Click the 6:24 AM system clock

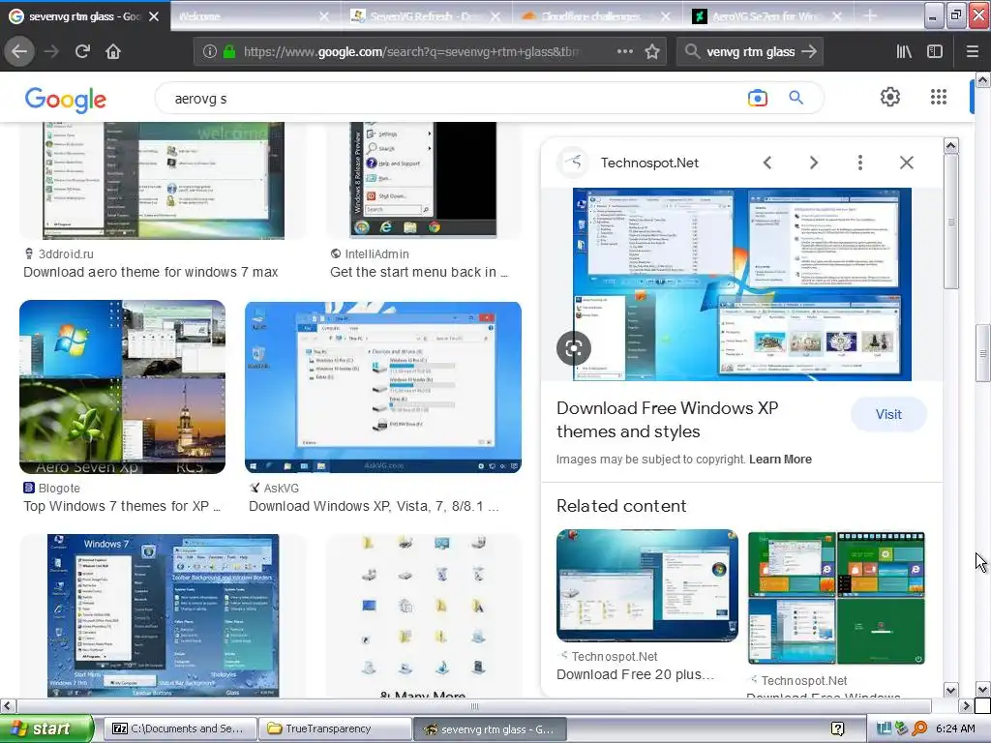[x=955, y=728]
